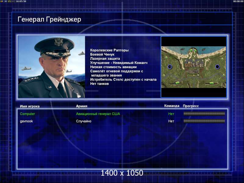
Task: Click the 'Армия' column header
Action: point(82,106)
